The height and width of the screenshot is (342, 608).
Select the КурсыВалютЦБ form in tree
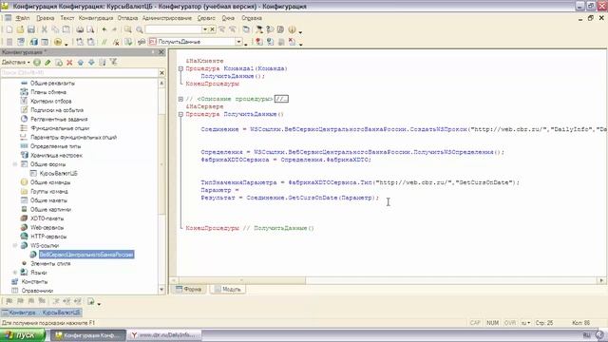tap(58, 173)
